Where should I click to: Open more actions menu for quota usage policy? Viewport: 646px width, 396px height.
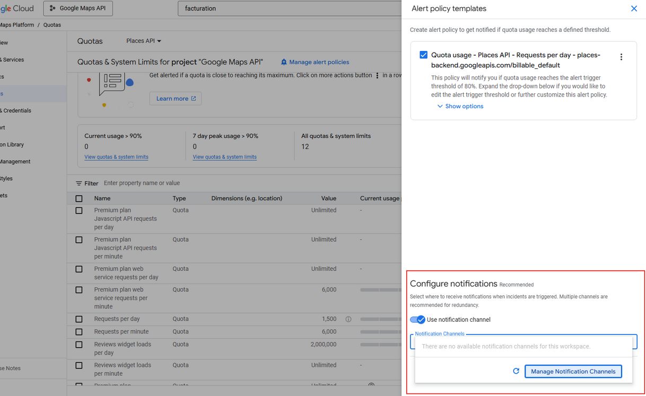click(x=621, y=57)
